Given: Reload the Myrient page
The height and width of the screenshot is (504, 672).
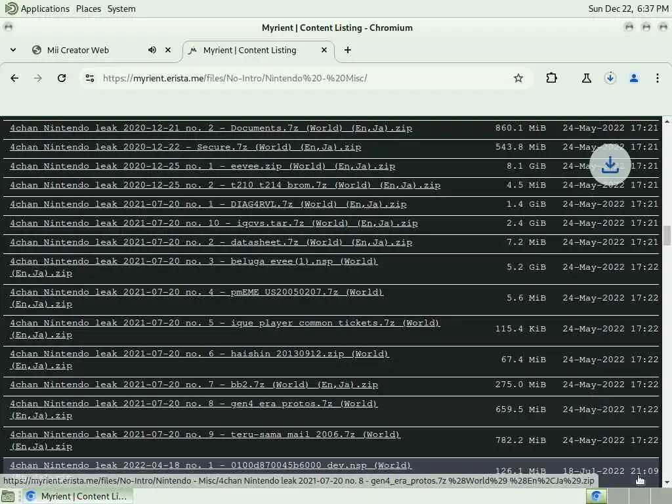Looking at the screenshot, I should click(x=62, y=78).
